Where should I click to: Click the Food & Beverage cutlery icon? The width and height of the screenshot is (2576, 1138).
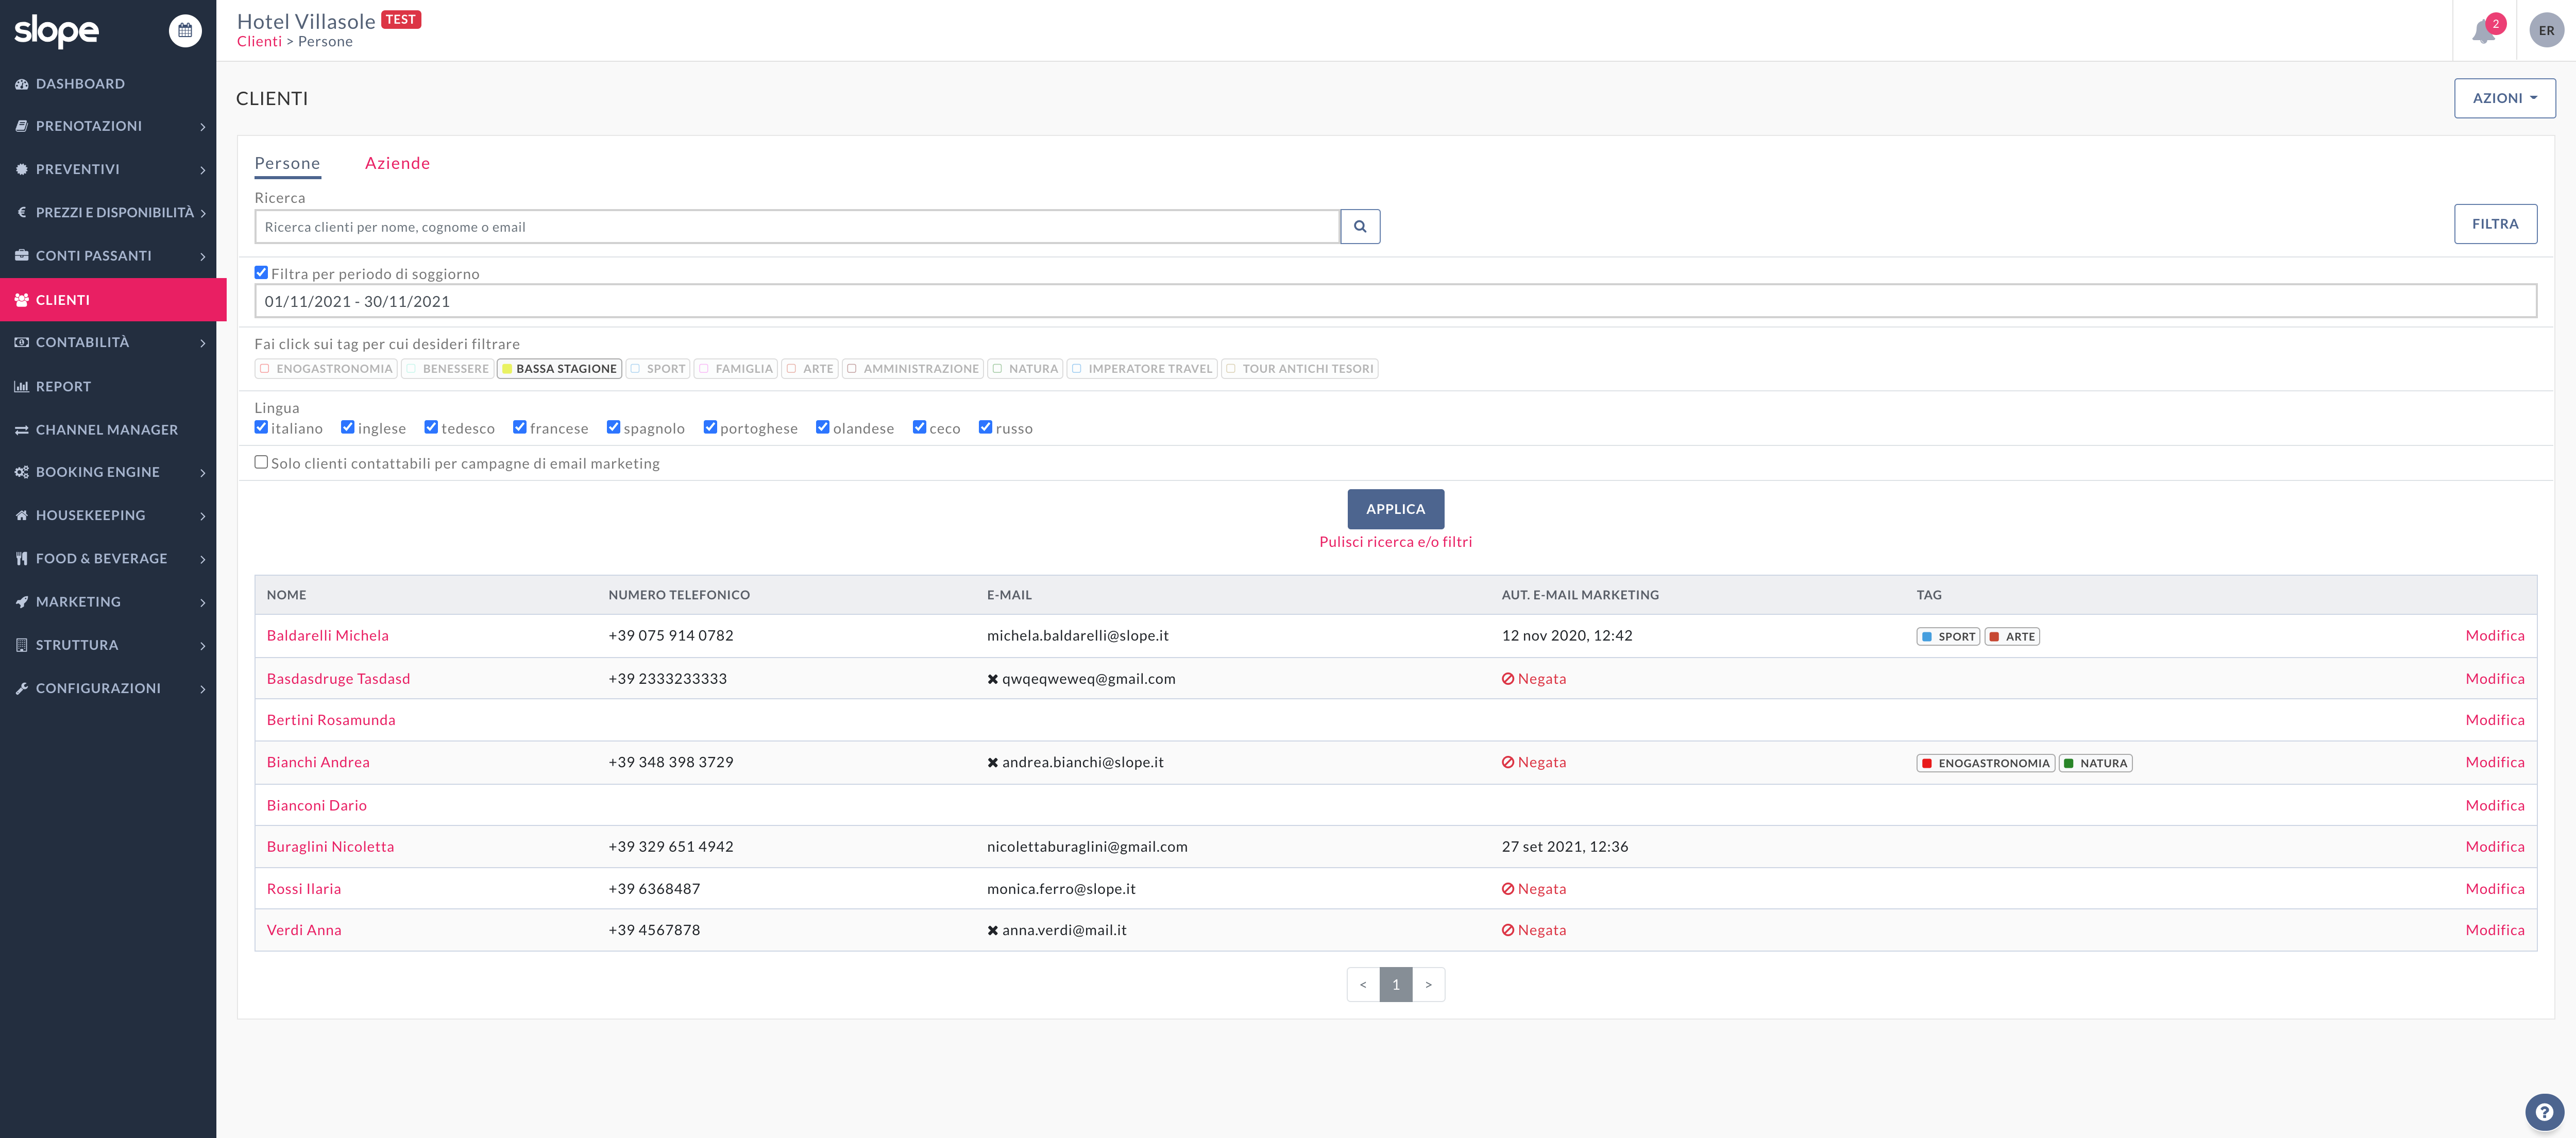[21, 559]
